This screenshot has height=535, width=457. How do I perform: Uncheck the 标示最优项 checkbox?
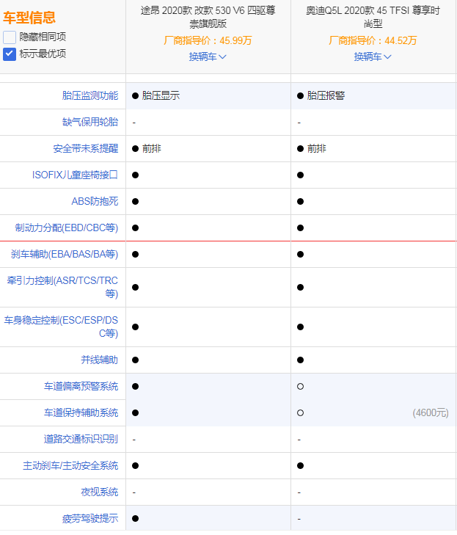pos(10,54)
